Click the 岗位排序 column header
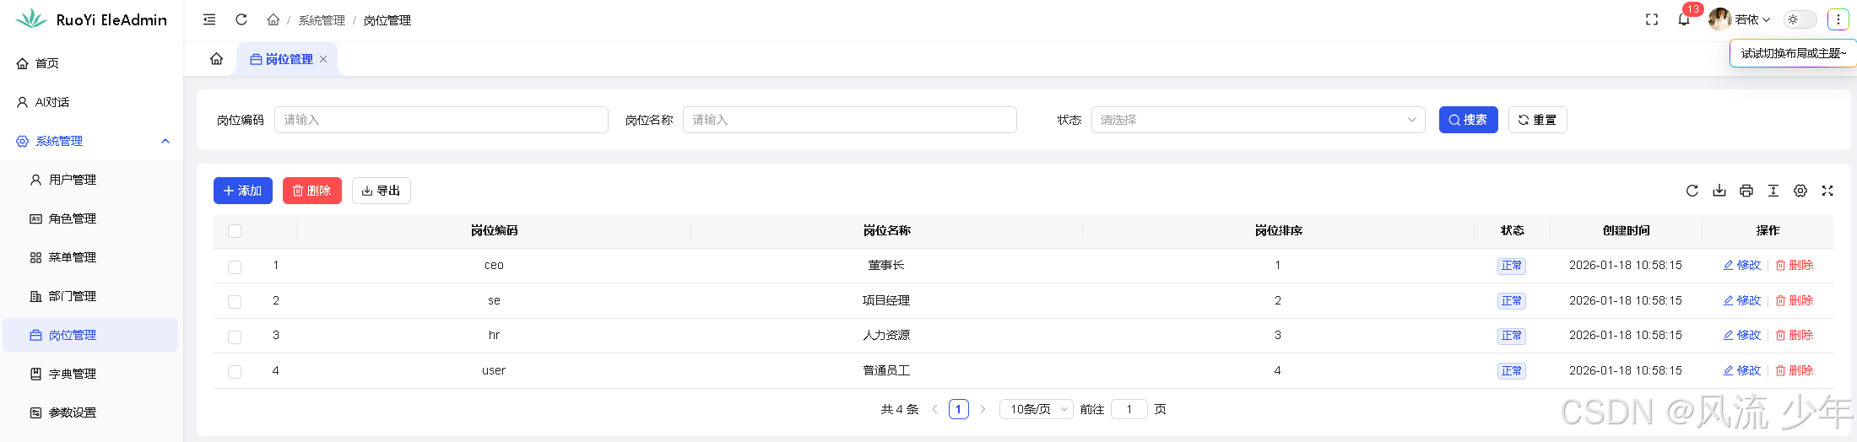The width and height of the screenshot is (1857, 442). pyautogui.click(x=1279, y=230)
